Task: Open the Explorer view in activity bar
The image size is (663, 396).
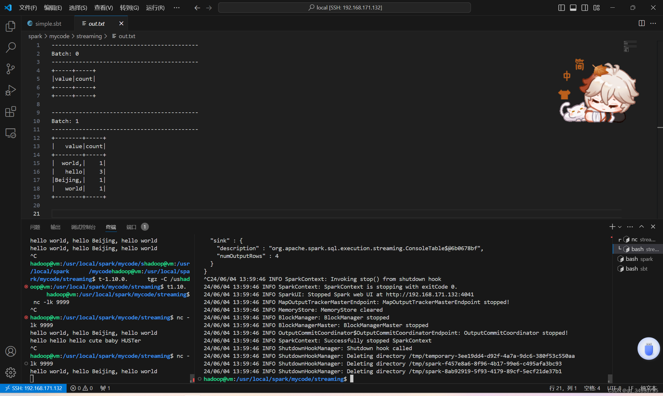Action: (11, 26)
